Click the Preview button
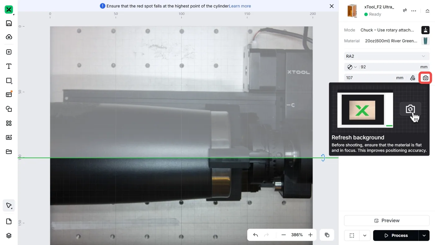Image resolution: width=435 pixels, height=245 pixels. [x=387, y=220]
